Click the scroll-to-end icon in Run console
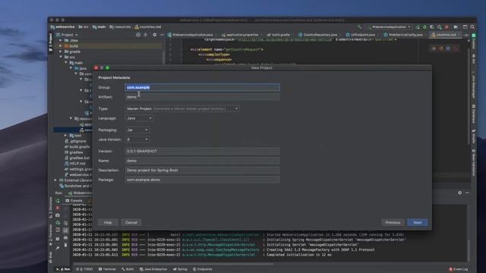Screen dimensions: 486x273 tap(65, 231)
